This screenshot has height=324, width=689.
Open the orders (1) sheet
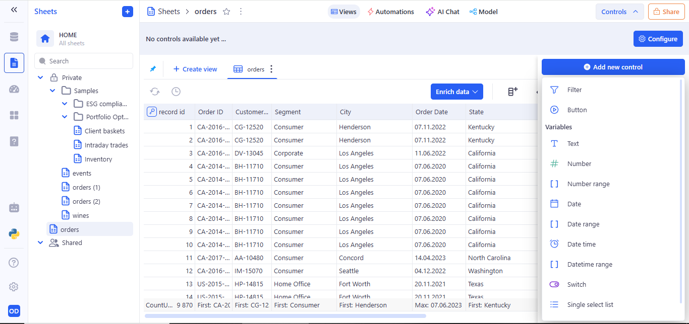81,187
